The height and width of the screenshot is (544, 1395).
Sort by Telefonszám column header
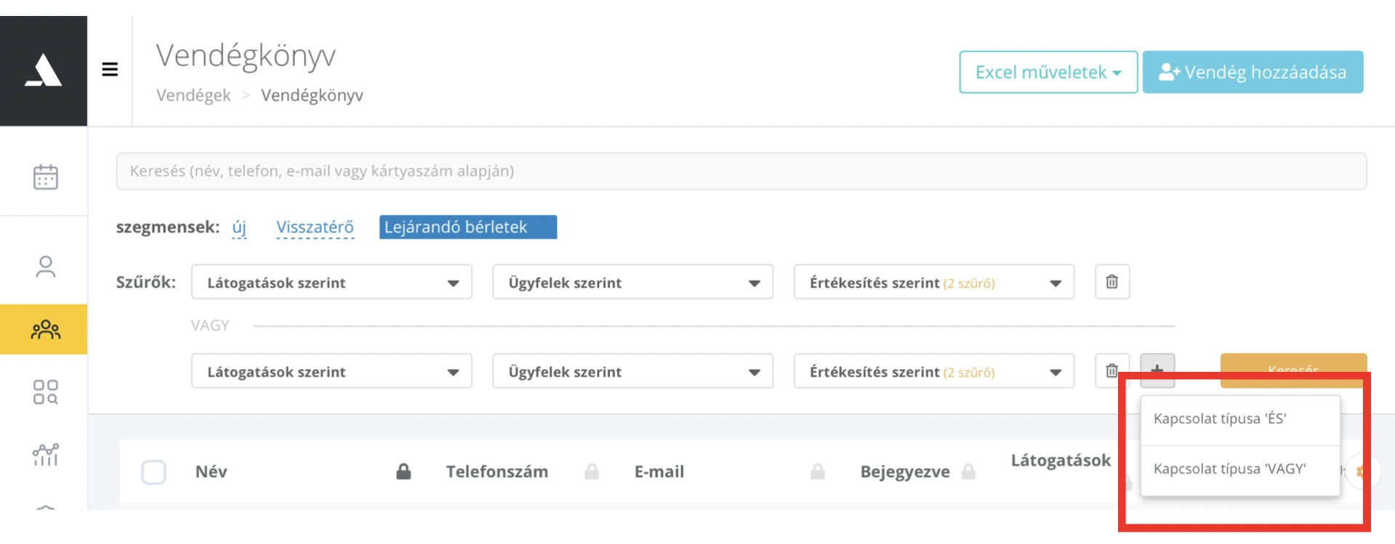click(497, 472)
